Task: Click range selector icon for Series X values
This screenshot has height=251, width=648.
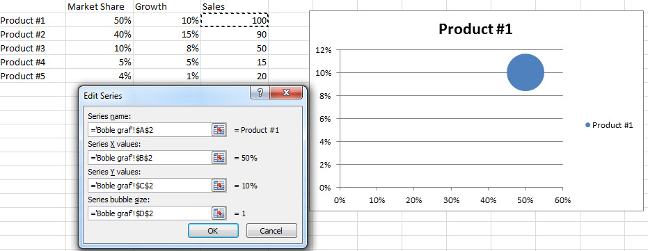Action: click(219, 157)
